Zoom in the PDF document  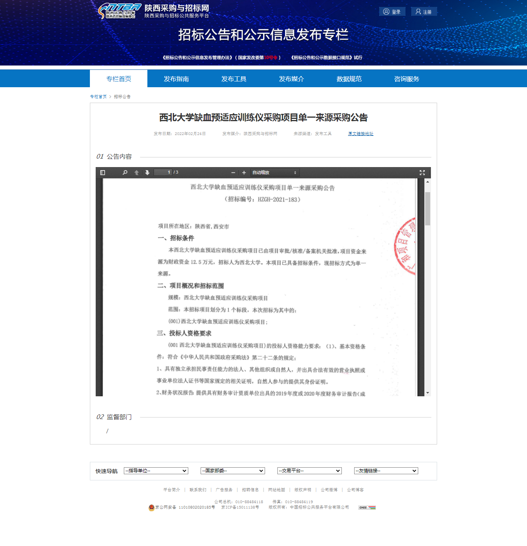point(244,172)
